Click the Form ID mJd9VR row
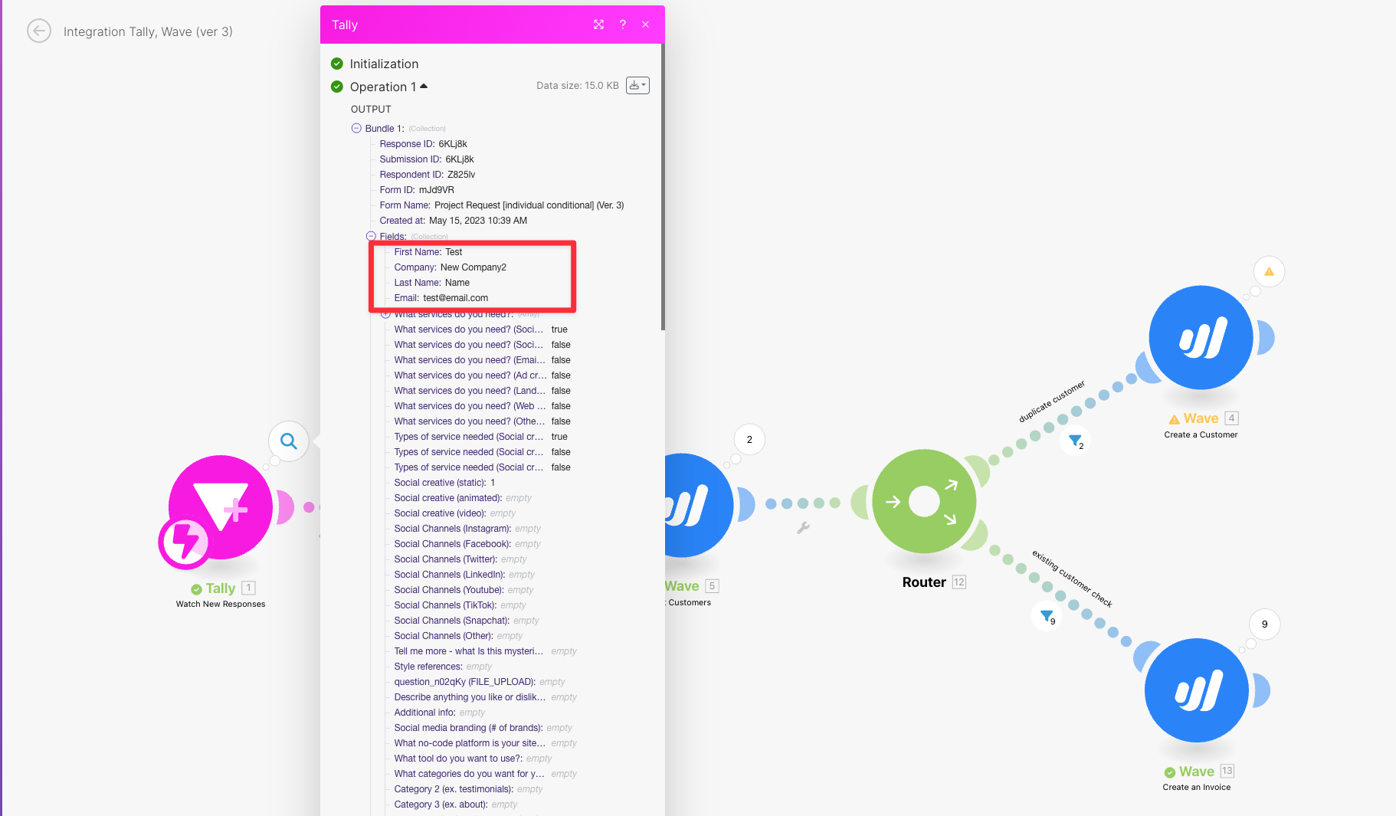1396x816 pixels. click(417, 190)
